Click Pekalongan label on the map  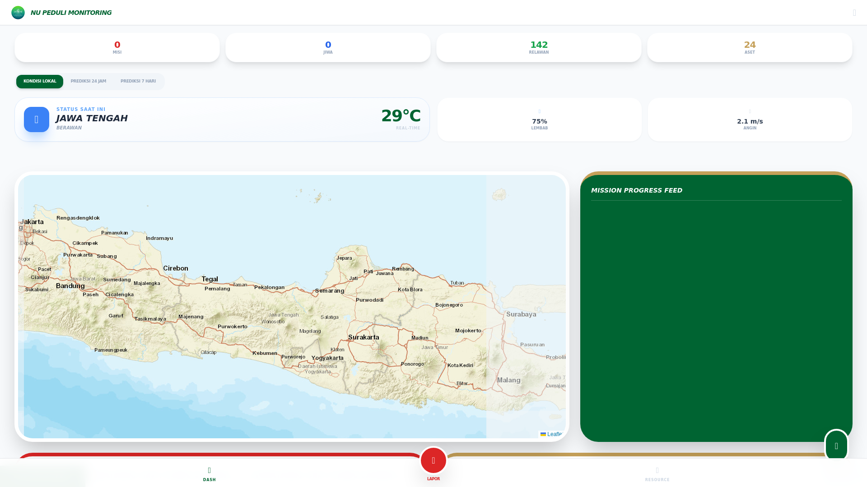coord(270,287)
